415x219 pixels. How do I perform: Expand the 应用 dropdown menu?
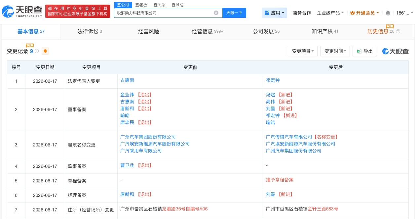[274, 13]
